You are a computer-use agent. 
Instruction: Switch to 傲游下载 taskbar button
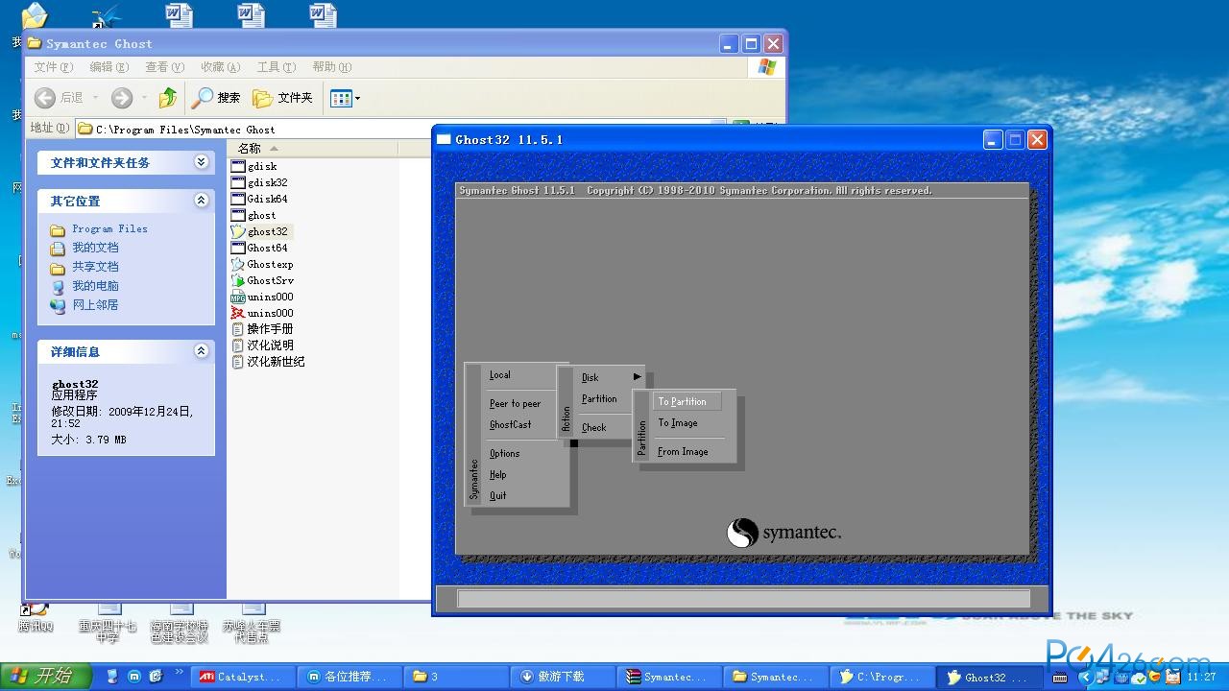click(x=562, y=677)
